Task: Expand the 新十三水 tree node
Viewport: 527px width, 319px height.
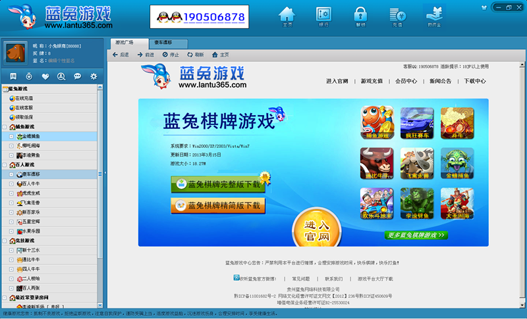Action: click(x=11, y=250)
